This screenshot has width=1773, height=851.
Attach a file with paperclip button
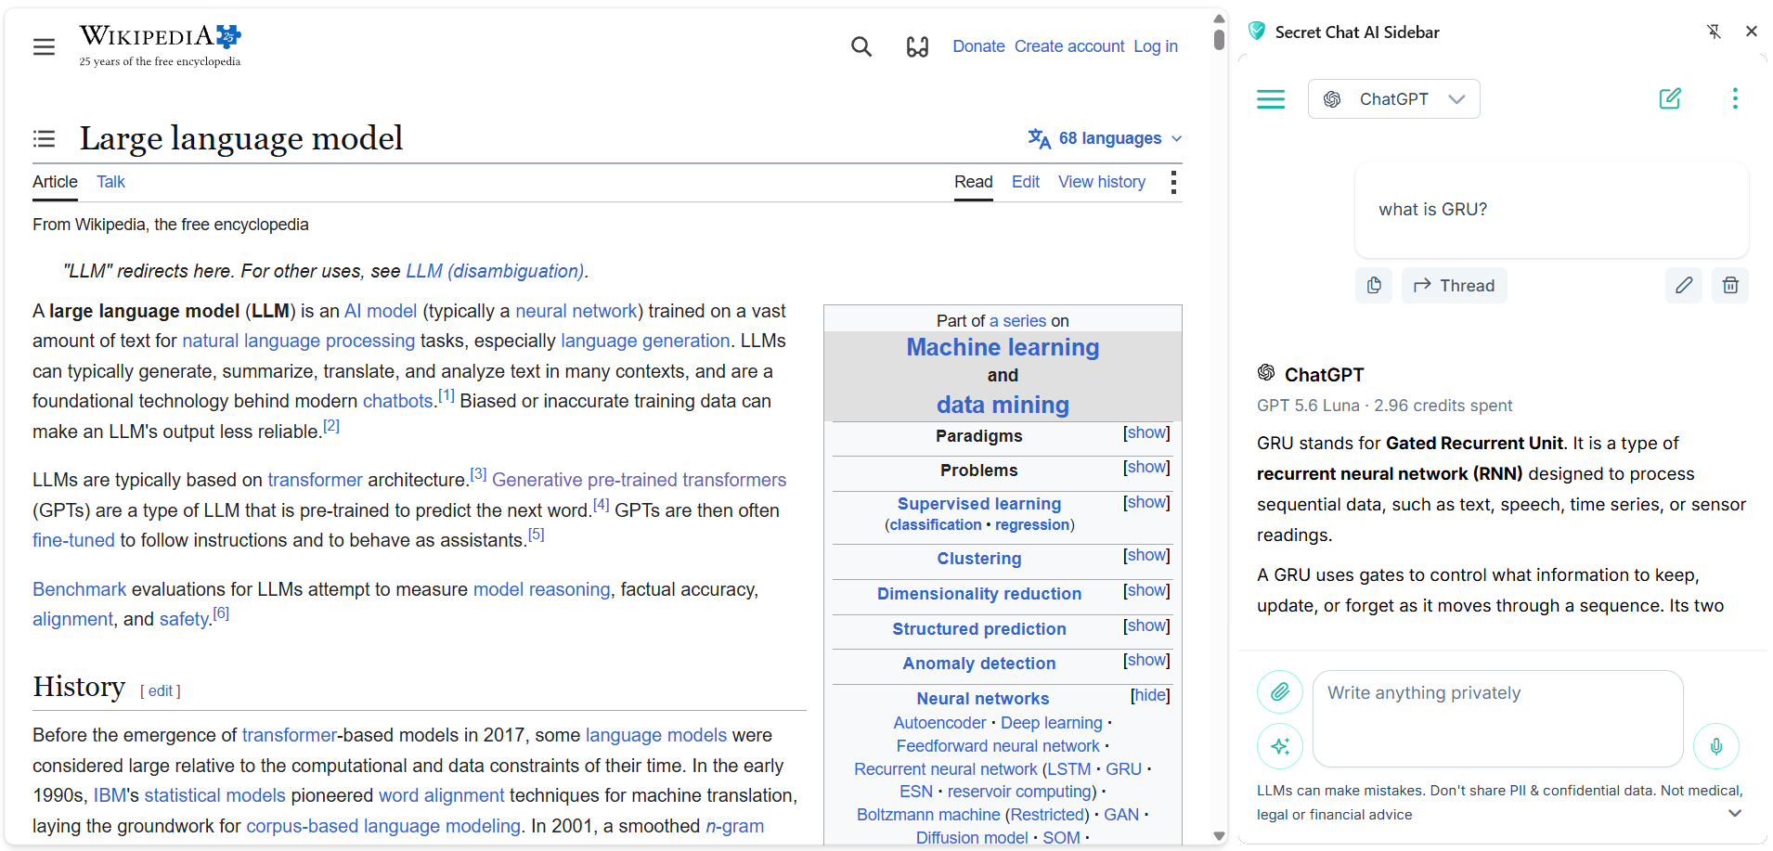1280,691
